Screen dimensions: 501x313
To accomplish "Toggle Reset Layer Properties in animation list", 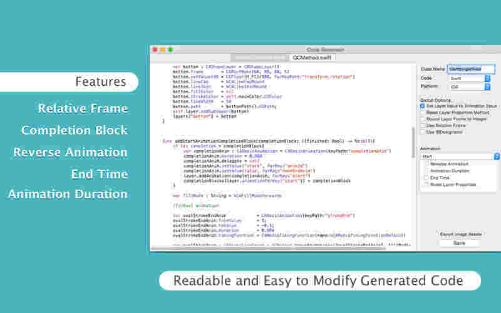I will pos(426,185).
